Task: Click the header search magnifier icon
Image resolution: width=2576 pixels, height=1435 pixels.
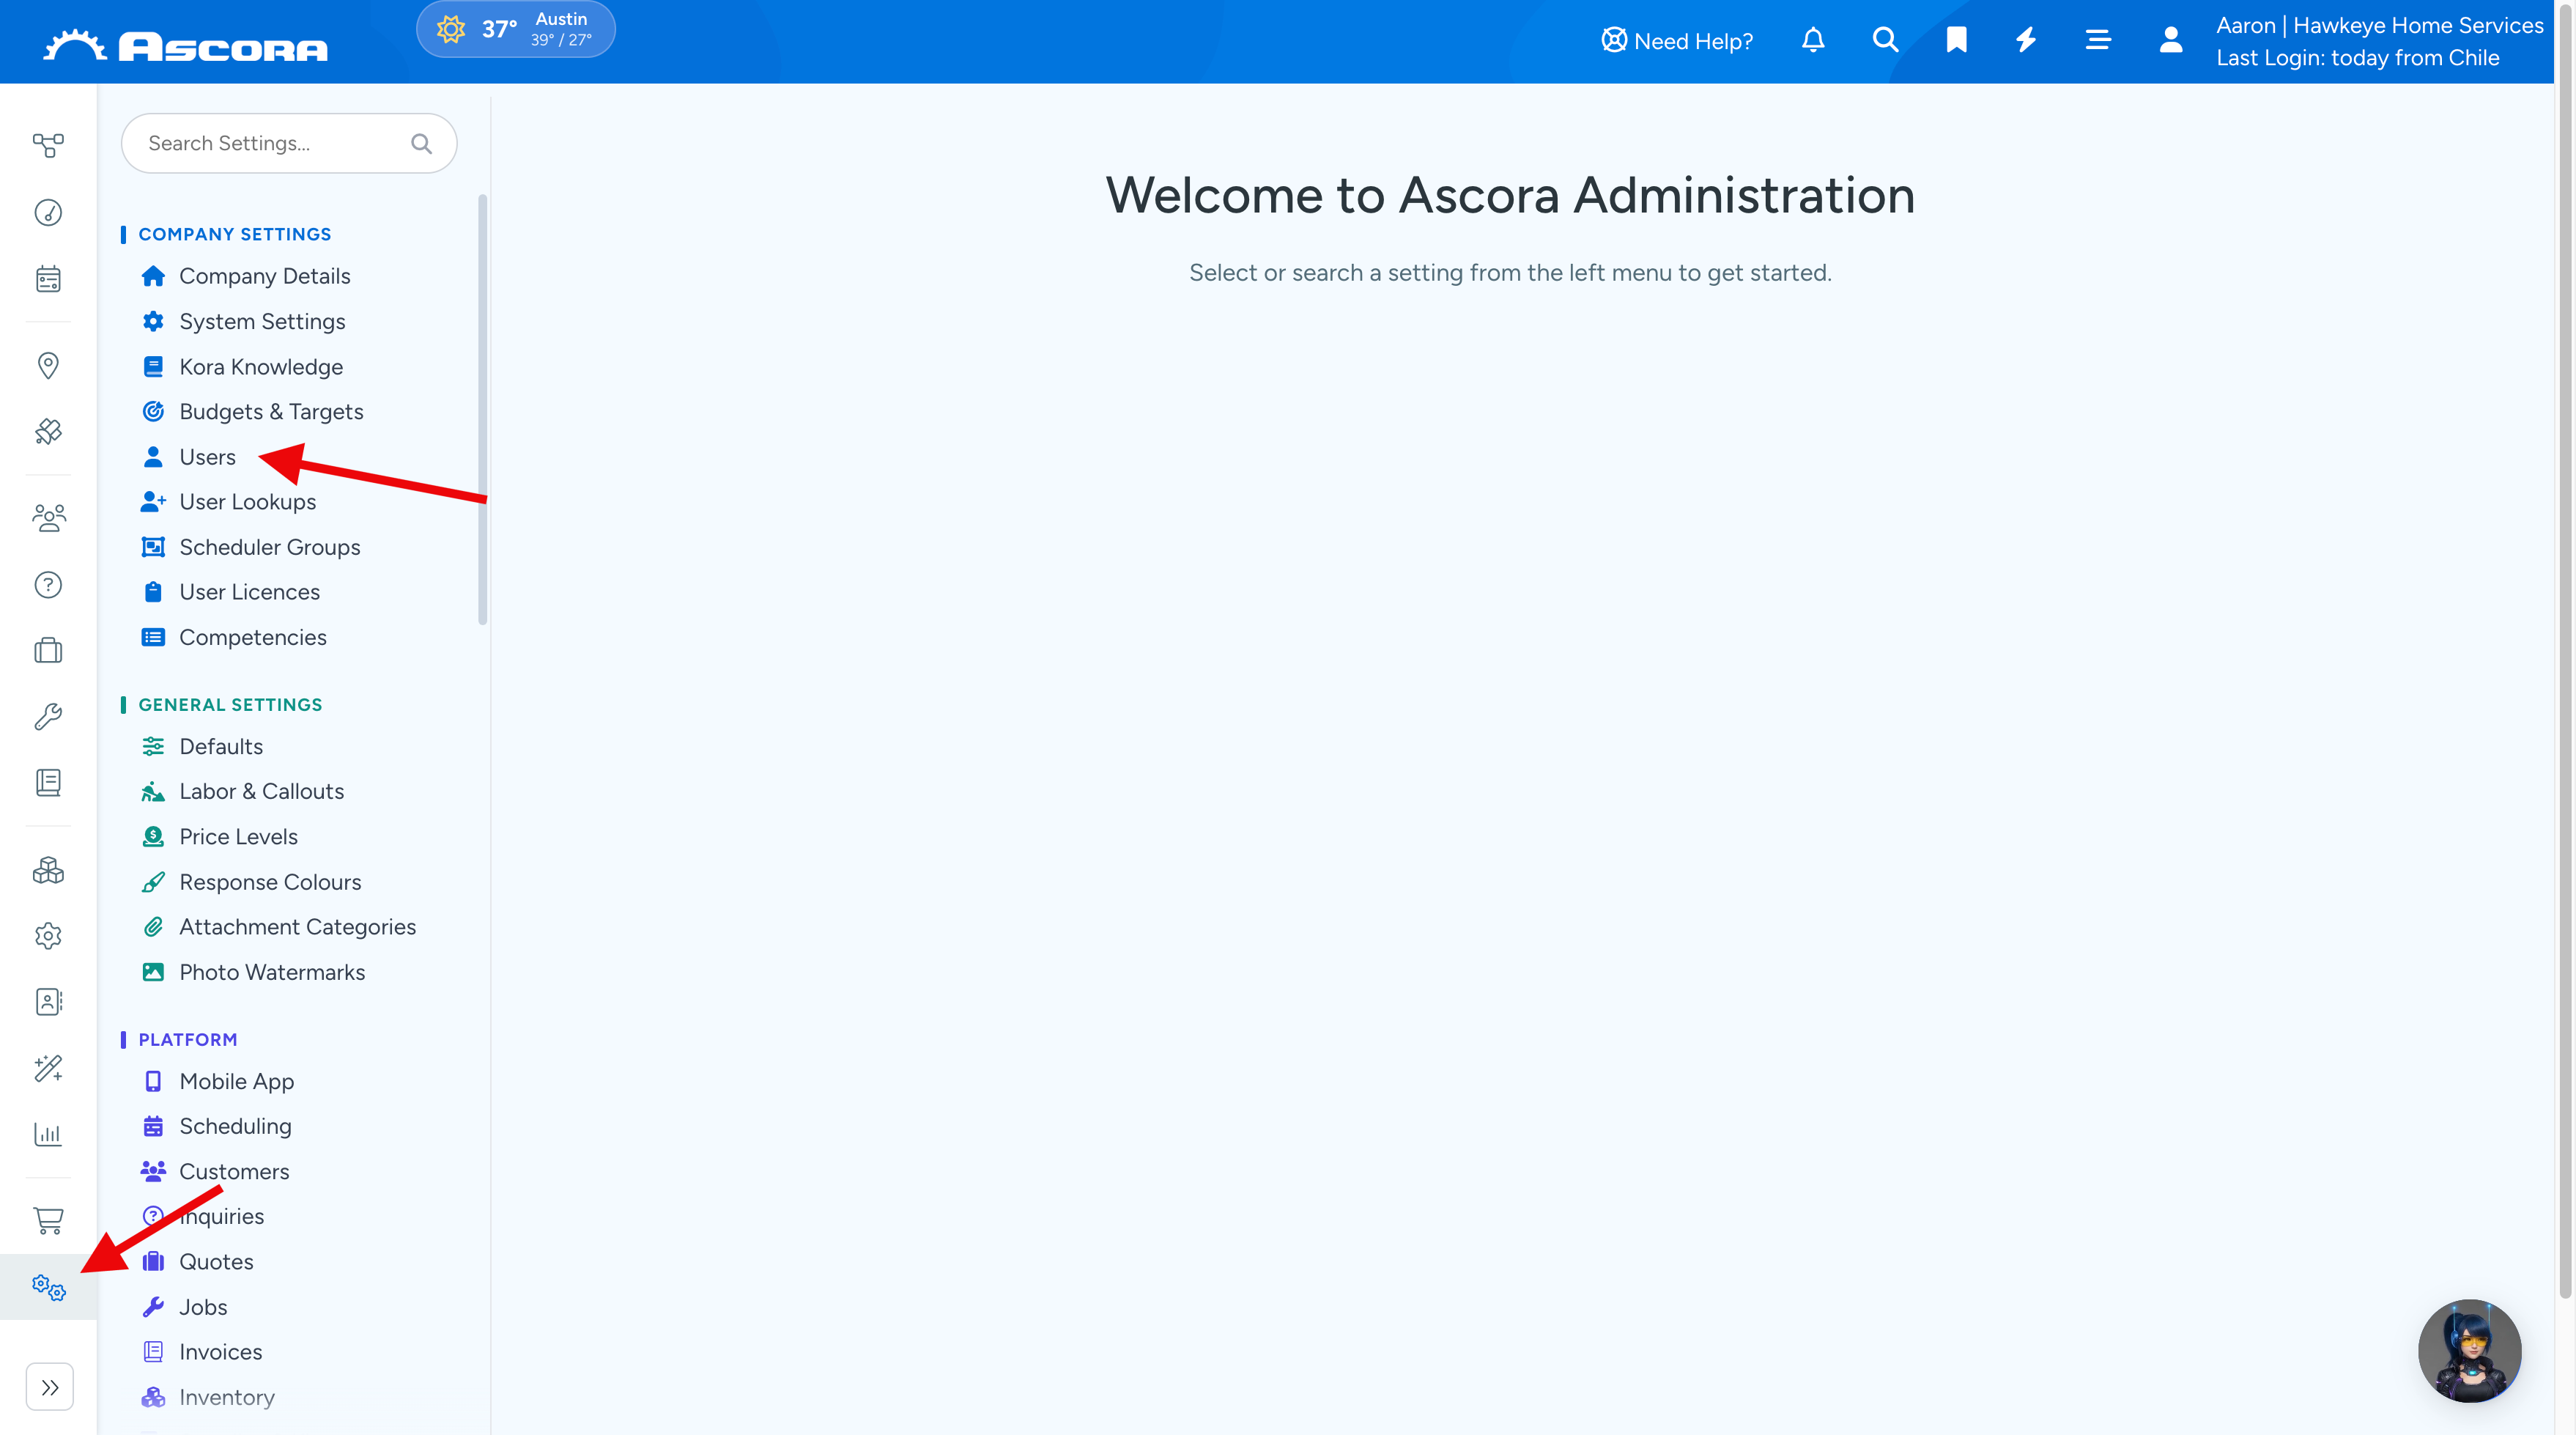Action: pyautogui.click(x=1885, y=40)
